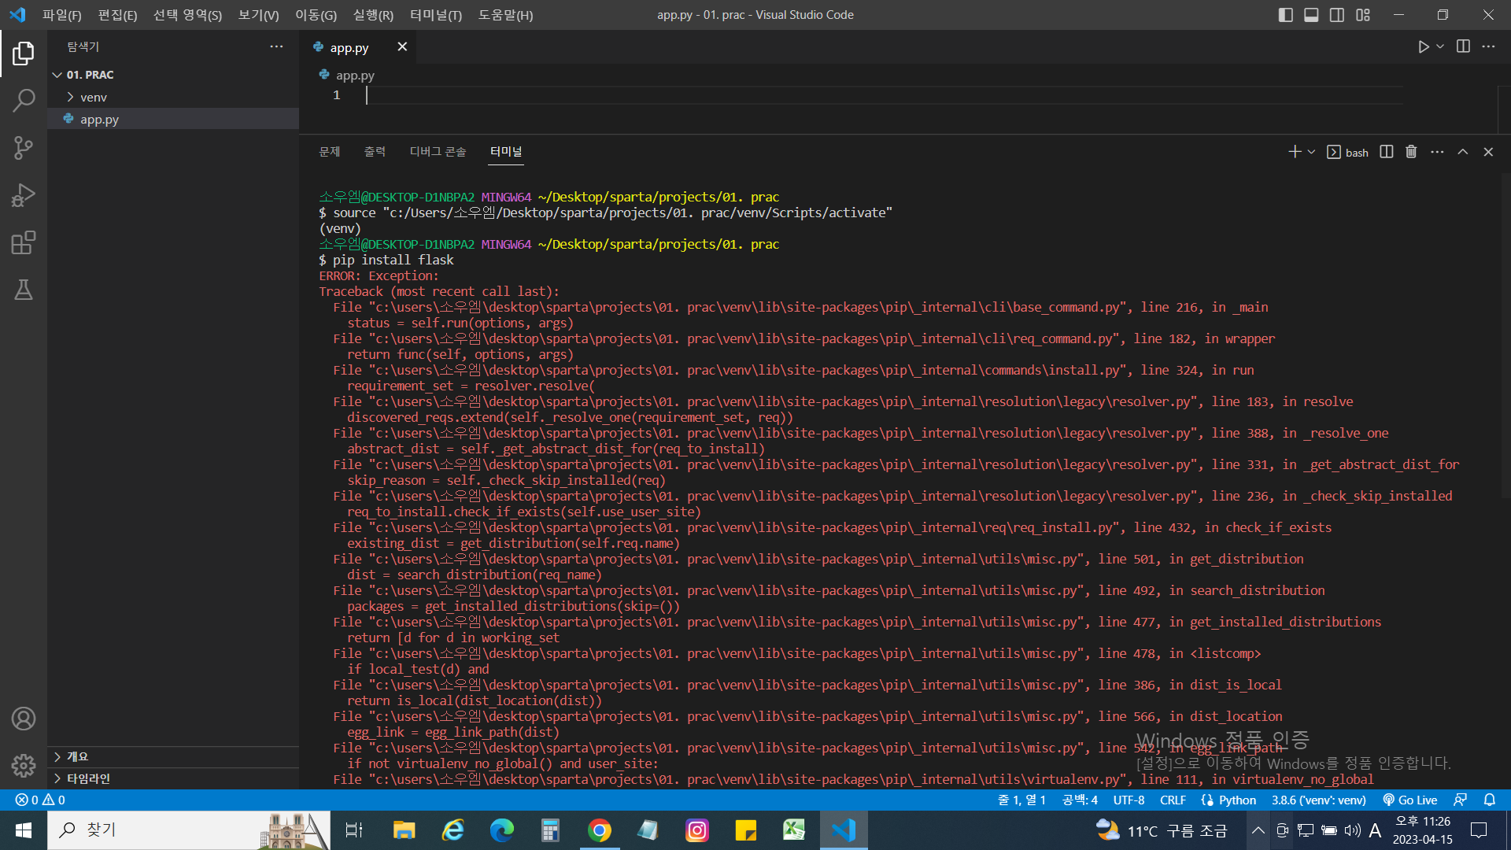Select language mode Python in status bar
This screenshot has height=850, width=1511.
coord(1237,800)
